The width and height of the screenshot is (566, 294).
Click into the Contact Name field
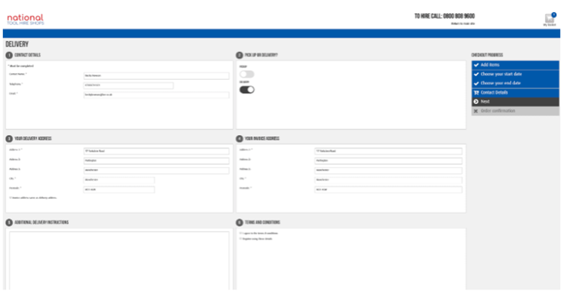tap(156, 76)
